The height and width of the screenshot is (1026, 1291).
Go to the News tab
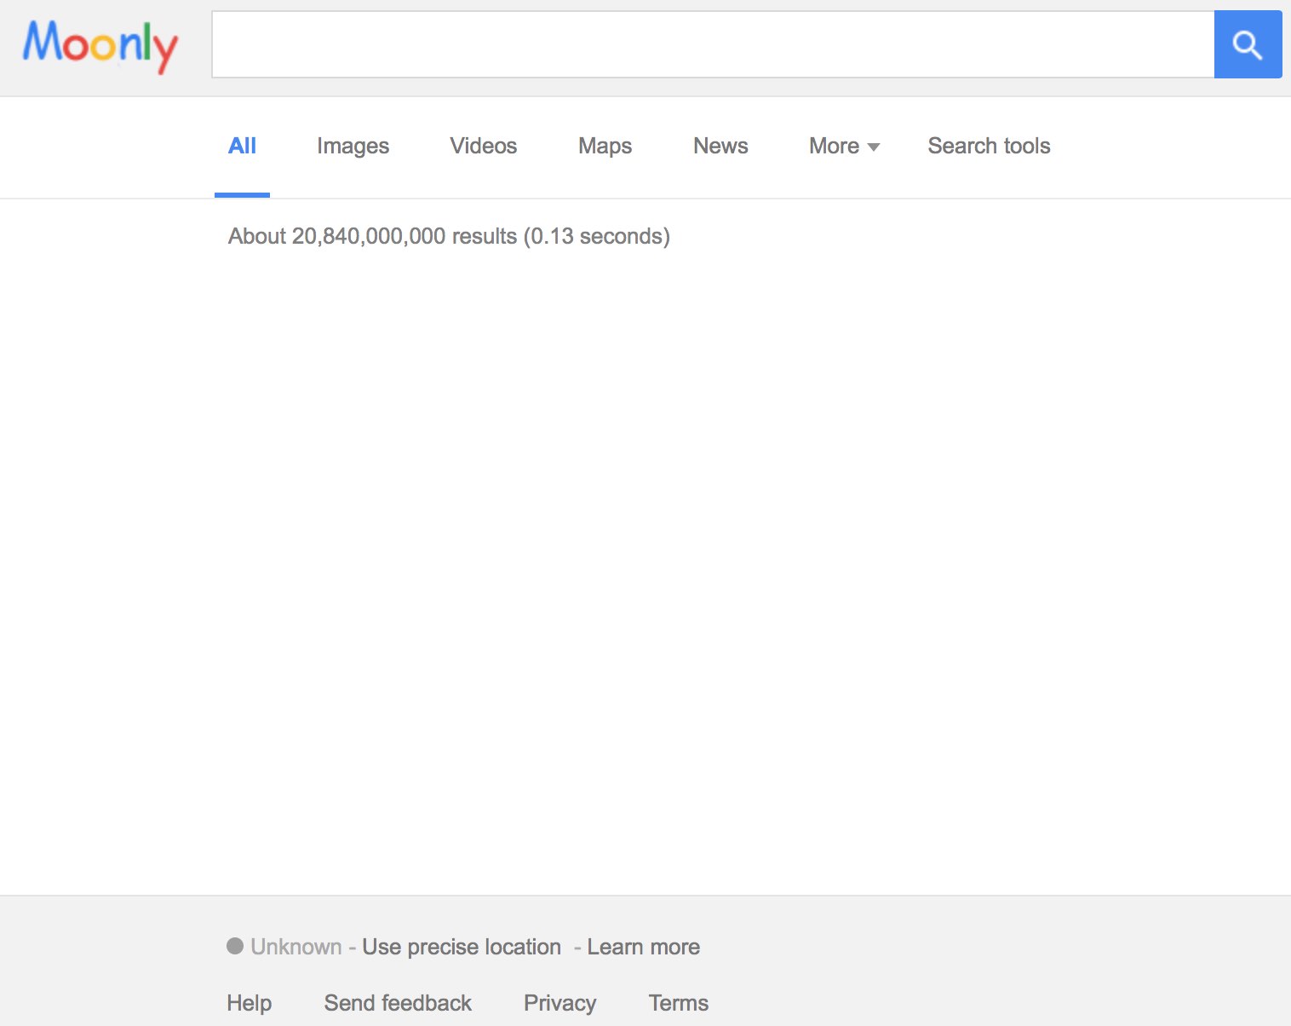(x=720, y=146)
